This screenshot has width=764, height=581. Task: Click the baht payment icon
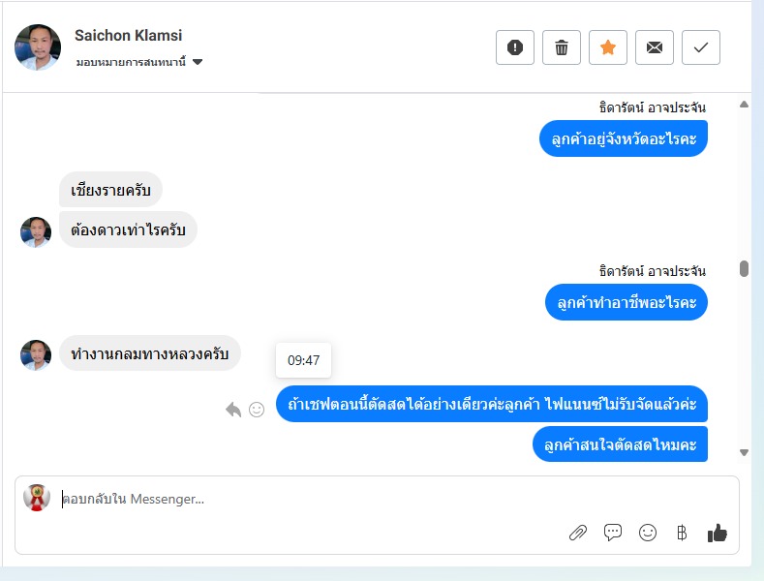[682, 532]
